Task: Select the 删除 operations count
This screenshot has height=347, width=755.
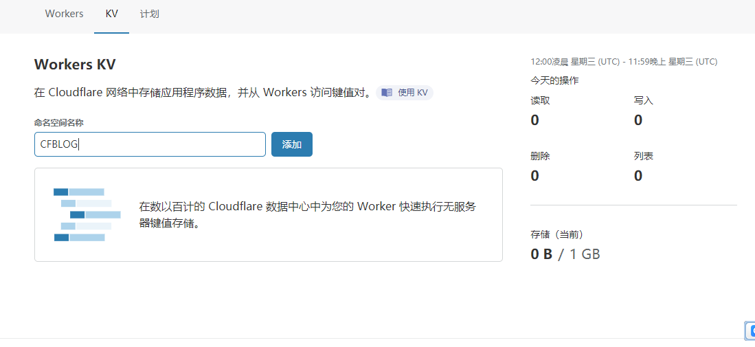Action: click(x=535, y=176)
